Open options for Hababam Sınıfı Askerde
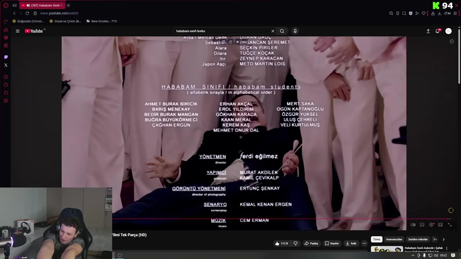 [x=447, y=248]
